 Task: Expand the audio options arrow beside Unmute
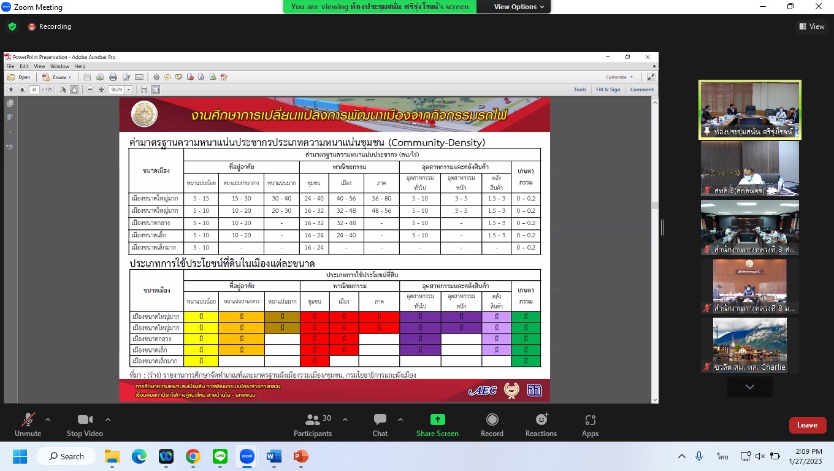coord(48,419)
